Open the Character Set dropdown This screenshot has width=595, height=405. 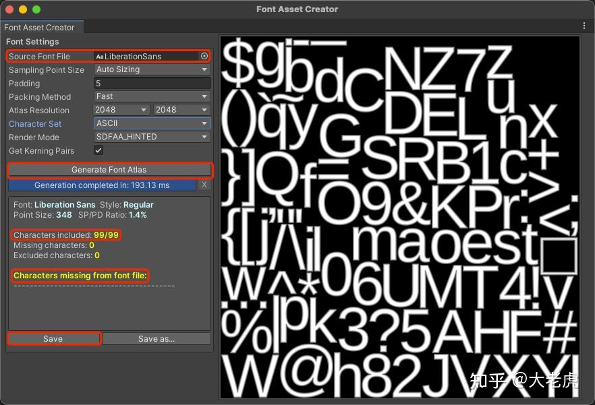pos(152,123)
